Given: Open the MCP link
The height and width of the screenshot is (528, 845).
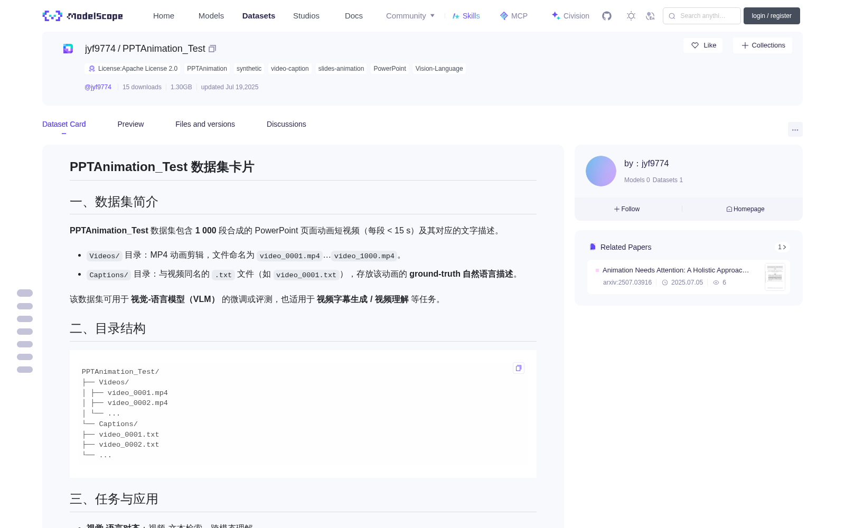Looking at the screenshot, I should coord(513,16).
